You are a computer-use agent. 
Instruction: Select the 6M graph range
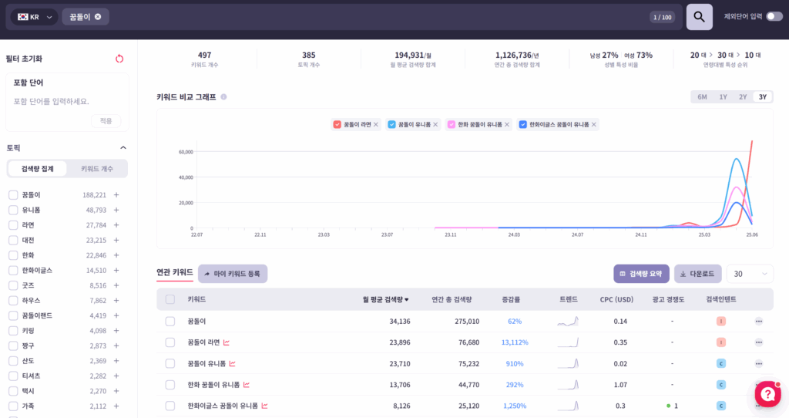[702, 96]
